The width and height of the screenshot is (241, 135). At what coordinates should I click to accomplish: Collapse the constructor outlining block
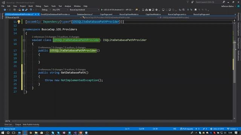point(24,51)
